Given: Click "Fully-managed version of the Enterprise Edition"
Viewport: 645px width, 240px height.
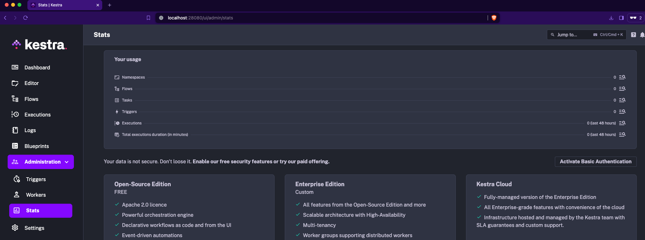Looking at the screenshot, I should coord(540,197).
